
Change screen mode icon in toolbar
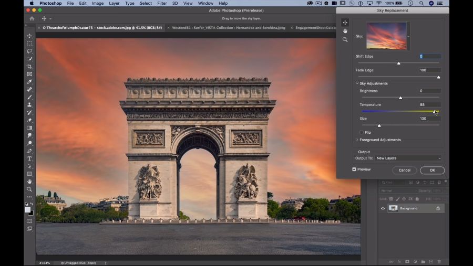coord(29,229)
